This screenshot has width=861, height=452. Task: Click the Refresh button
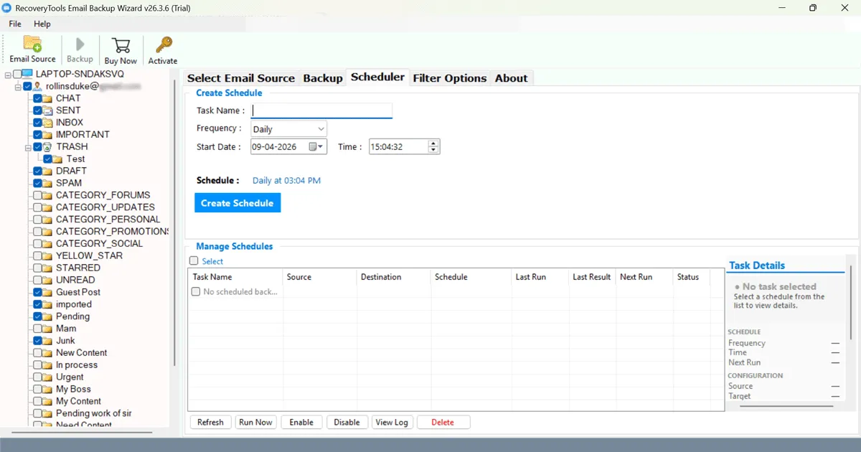click(210, 423)
